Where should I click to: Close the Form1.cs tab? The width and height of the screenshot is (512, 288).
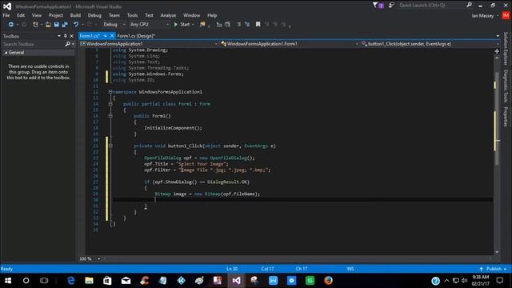[112, 36]
